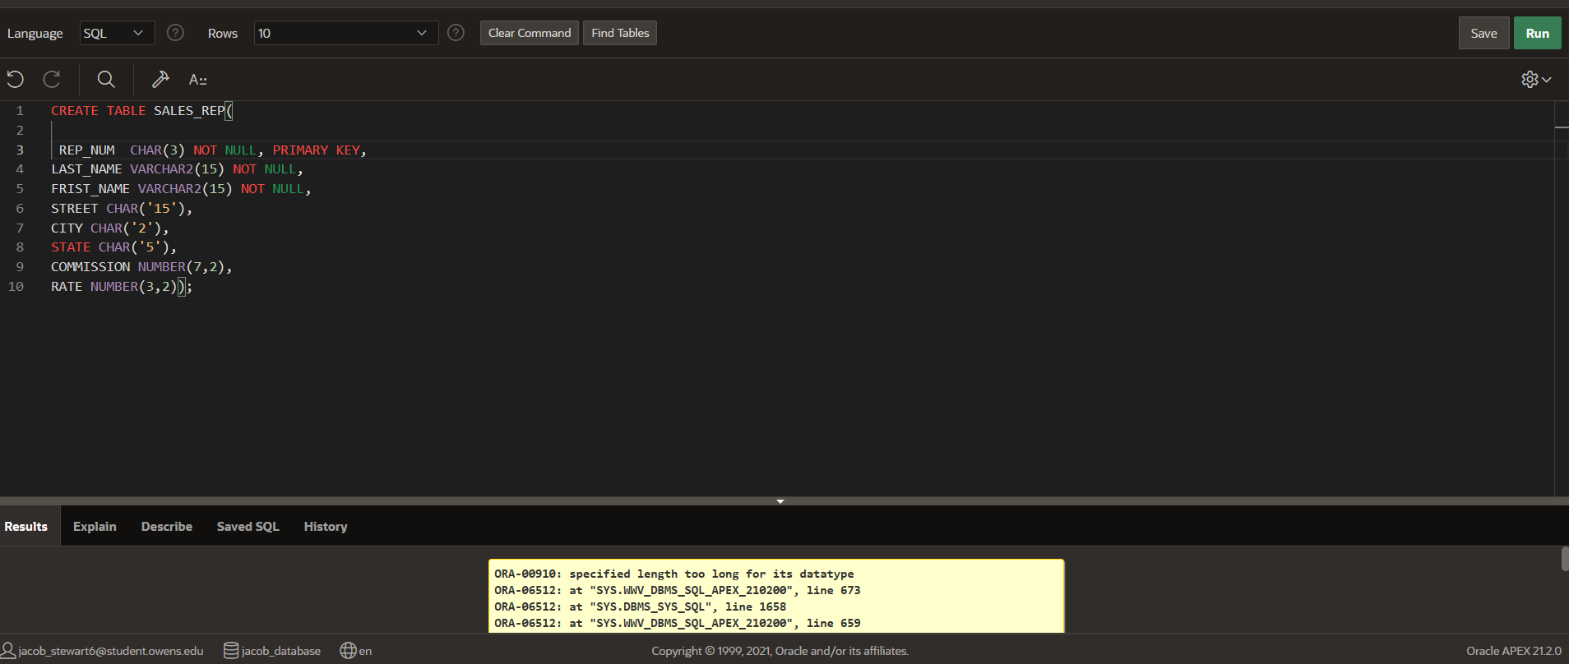Open the Describe tab

point(167,526)
